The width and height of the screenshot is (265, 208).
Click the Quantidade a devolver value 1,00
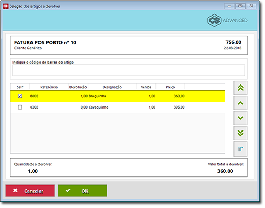tap(33, 171)
